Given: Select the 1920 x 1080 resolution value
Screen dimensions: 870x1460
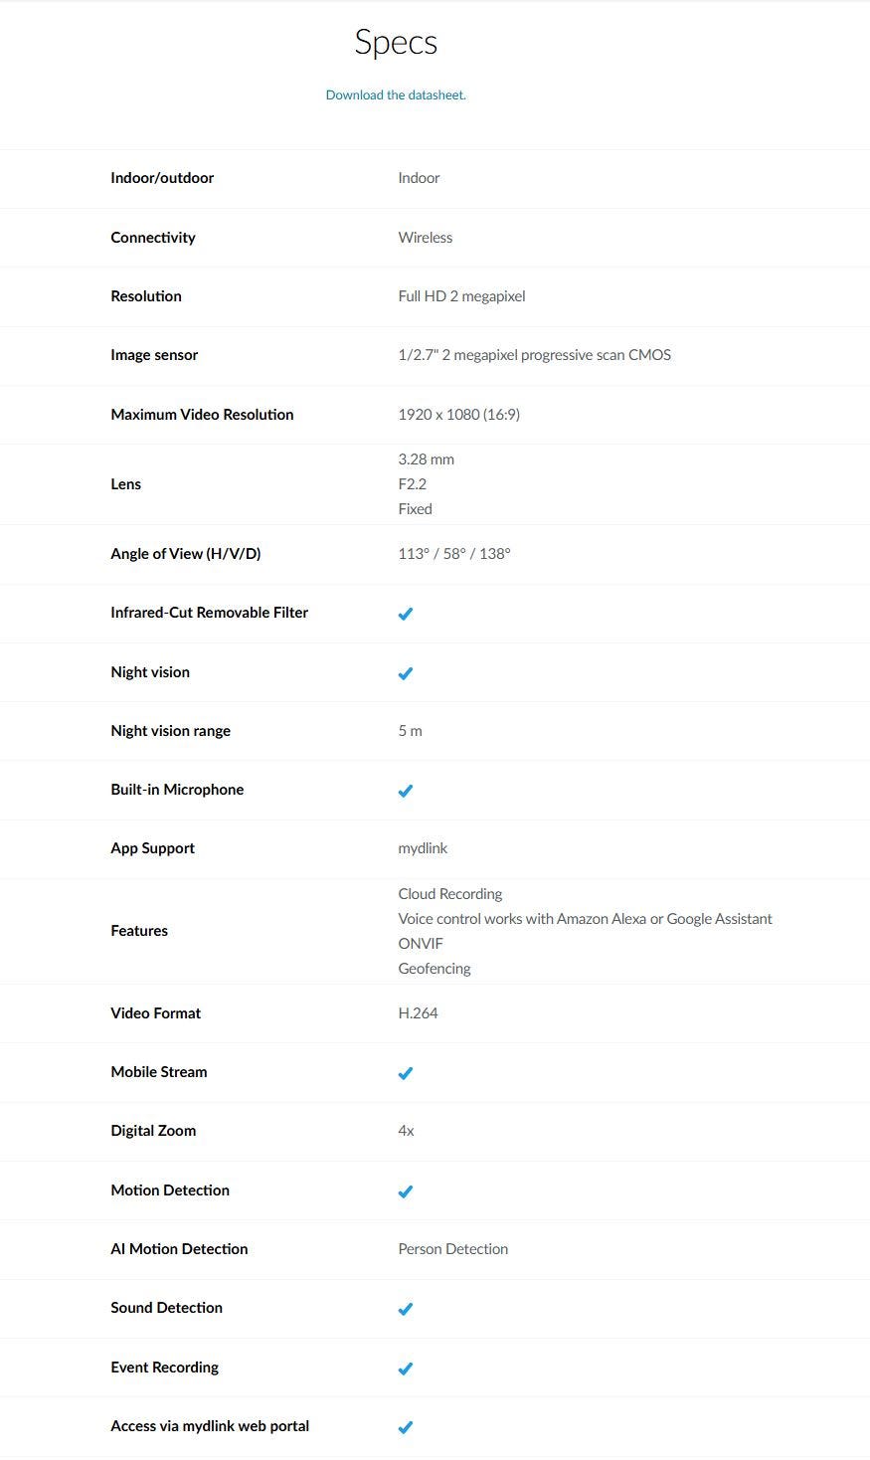Looking at the screenshot, I should [458, 415].
